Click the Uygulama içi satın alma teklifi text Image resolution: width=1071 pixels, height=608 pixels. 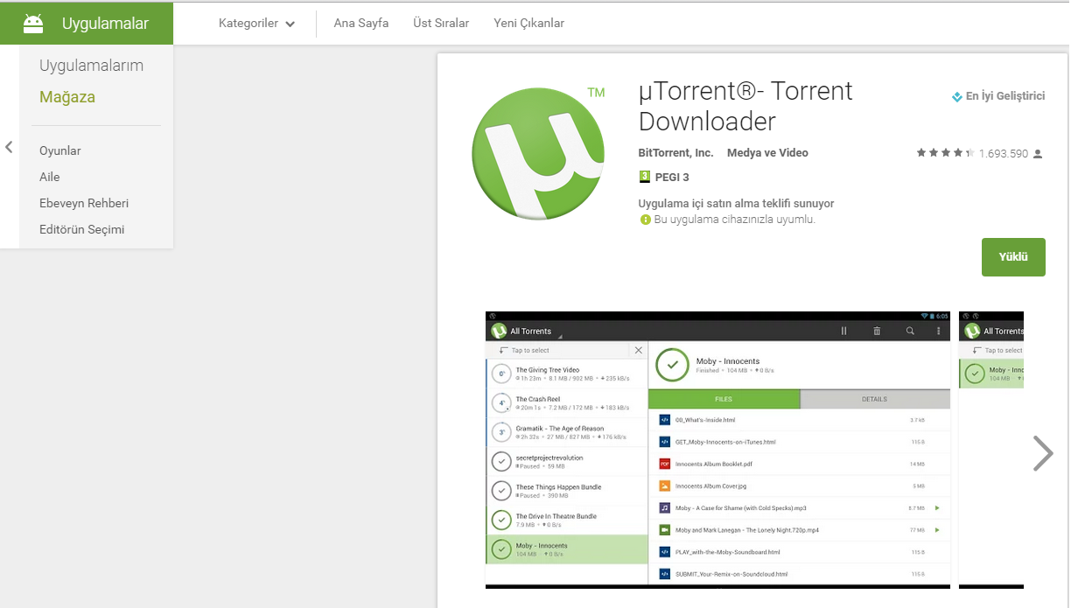pos(736,203)
